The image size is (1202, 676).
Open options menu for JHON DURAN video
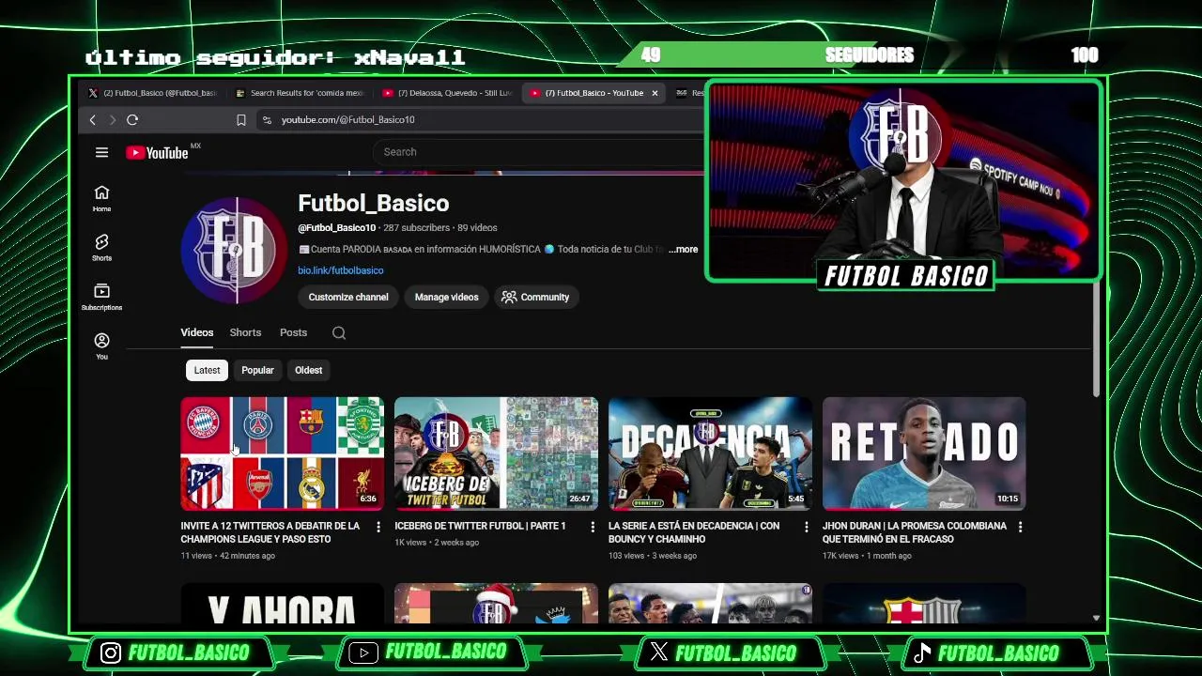click(x=1020, y=527)
